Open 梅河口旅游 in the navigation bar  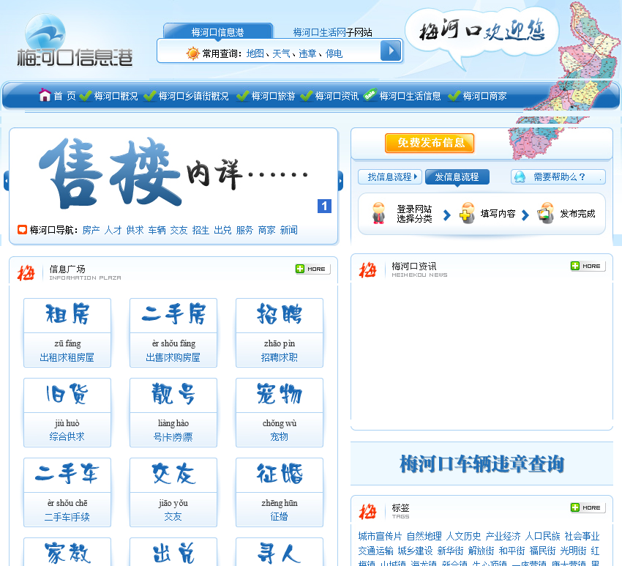pos(274,96)
